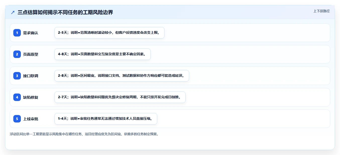
Task: Click the 上下游路径 label
Action: coord(321,11)
